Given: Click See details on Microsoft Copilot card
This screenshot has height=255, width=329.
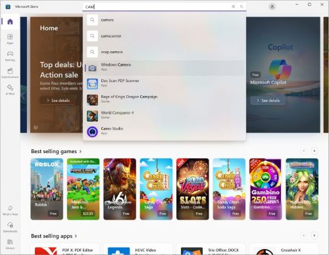Looking at the screenshot, I should coord(268,101).
